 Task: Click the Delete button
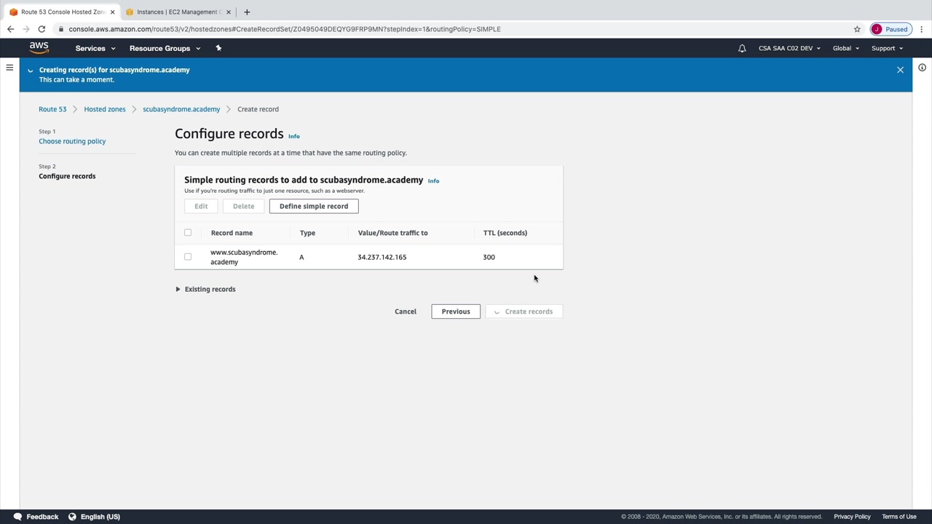[243, 206]
